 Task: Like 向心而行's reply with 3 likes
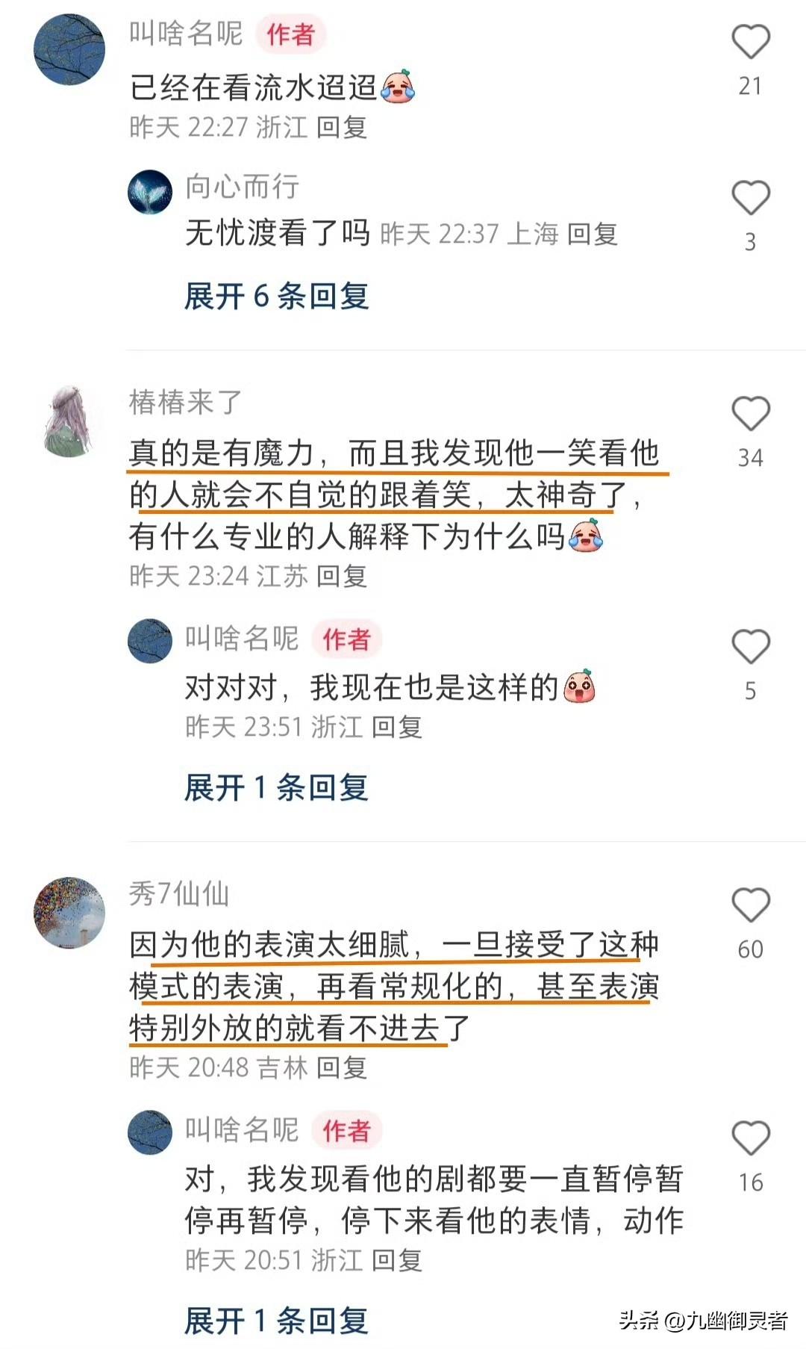point(750,198)
